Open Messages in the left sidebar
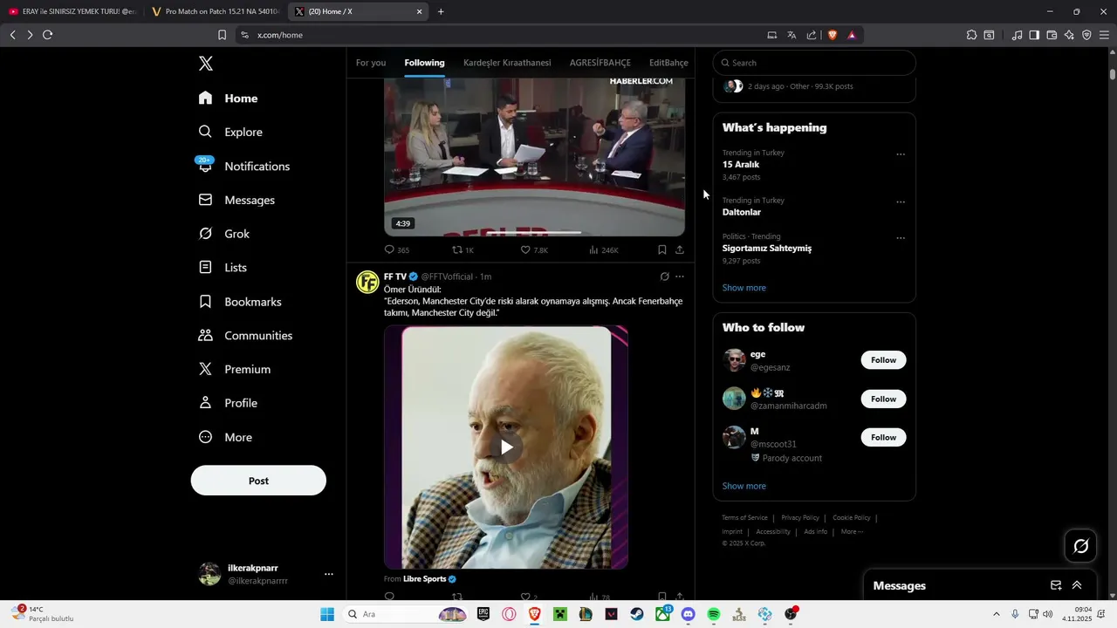This screenshot has height=628, width=1117. pyautogui.click(x=236, y=200)
